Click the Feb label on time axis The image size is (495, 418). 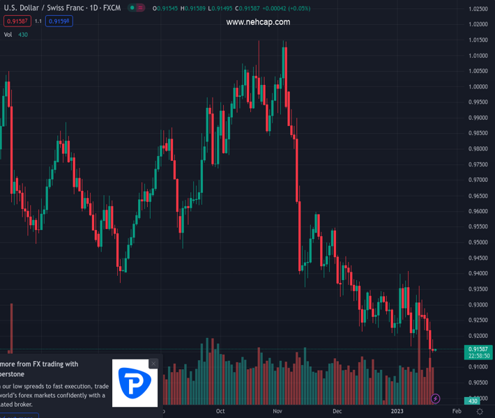pyautogui.click(x=457, y=412)
